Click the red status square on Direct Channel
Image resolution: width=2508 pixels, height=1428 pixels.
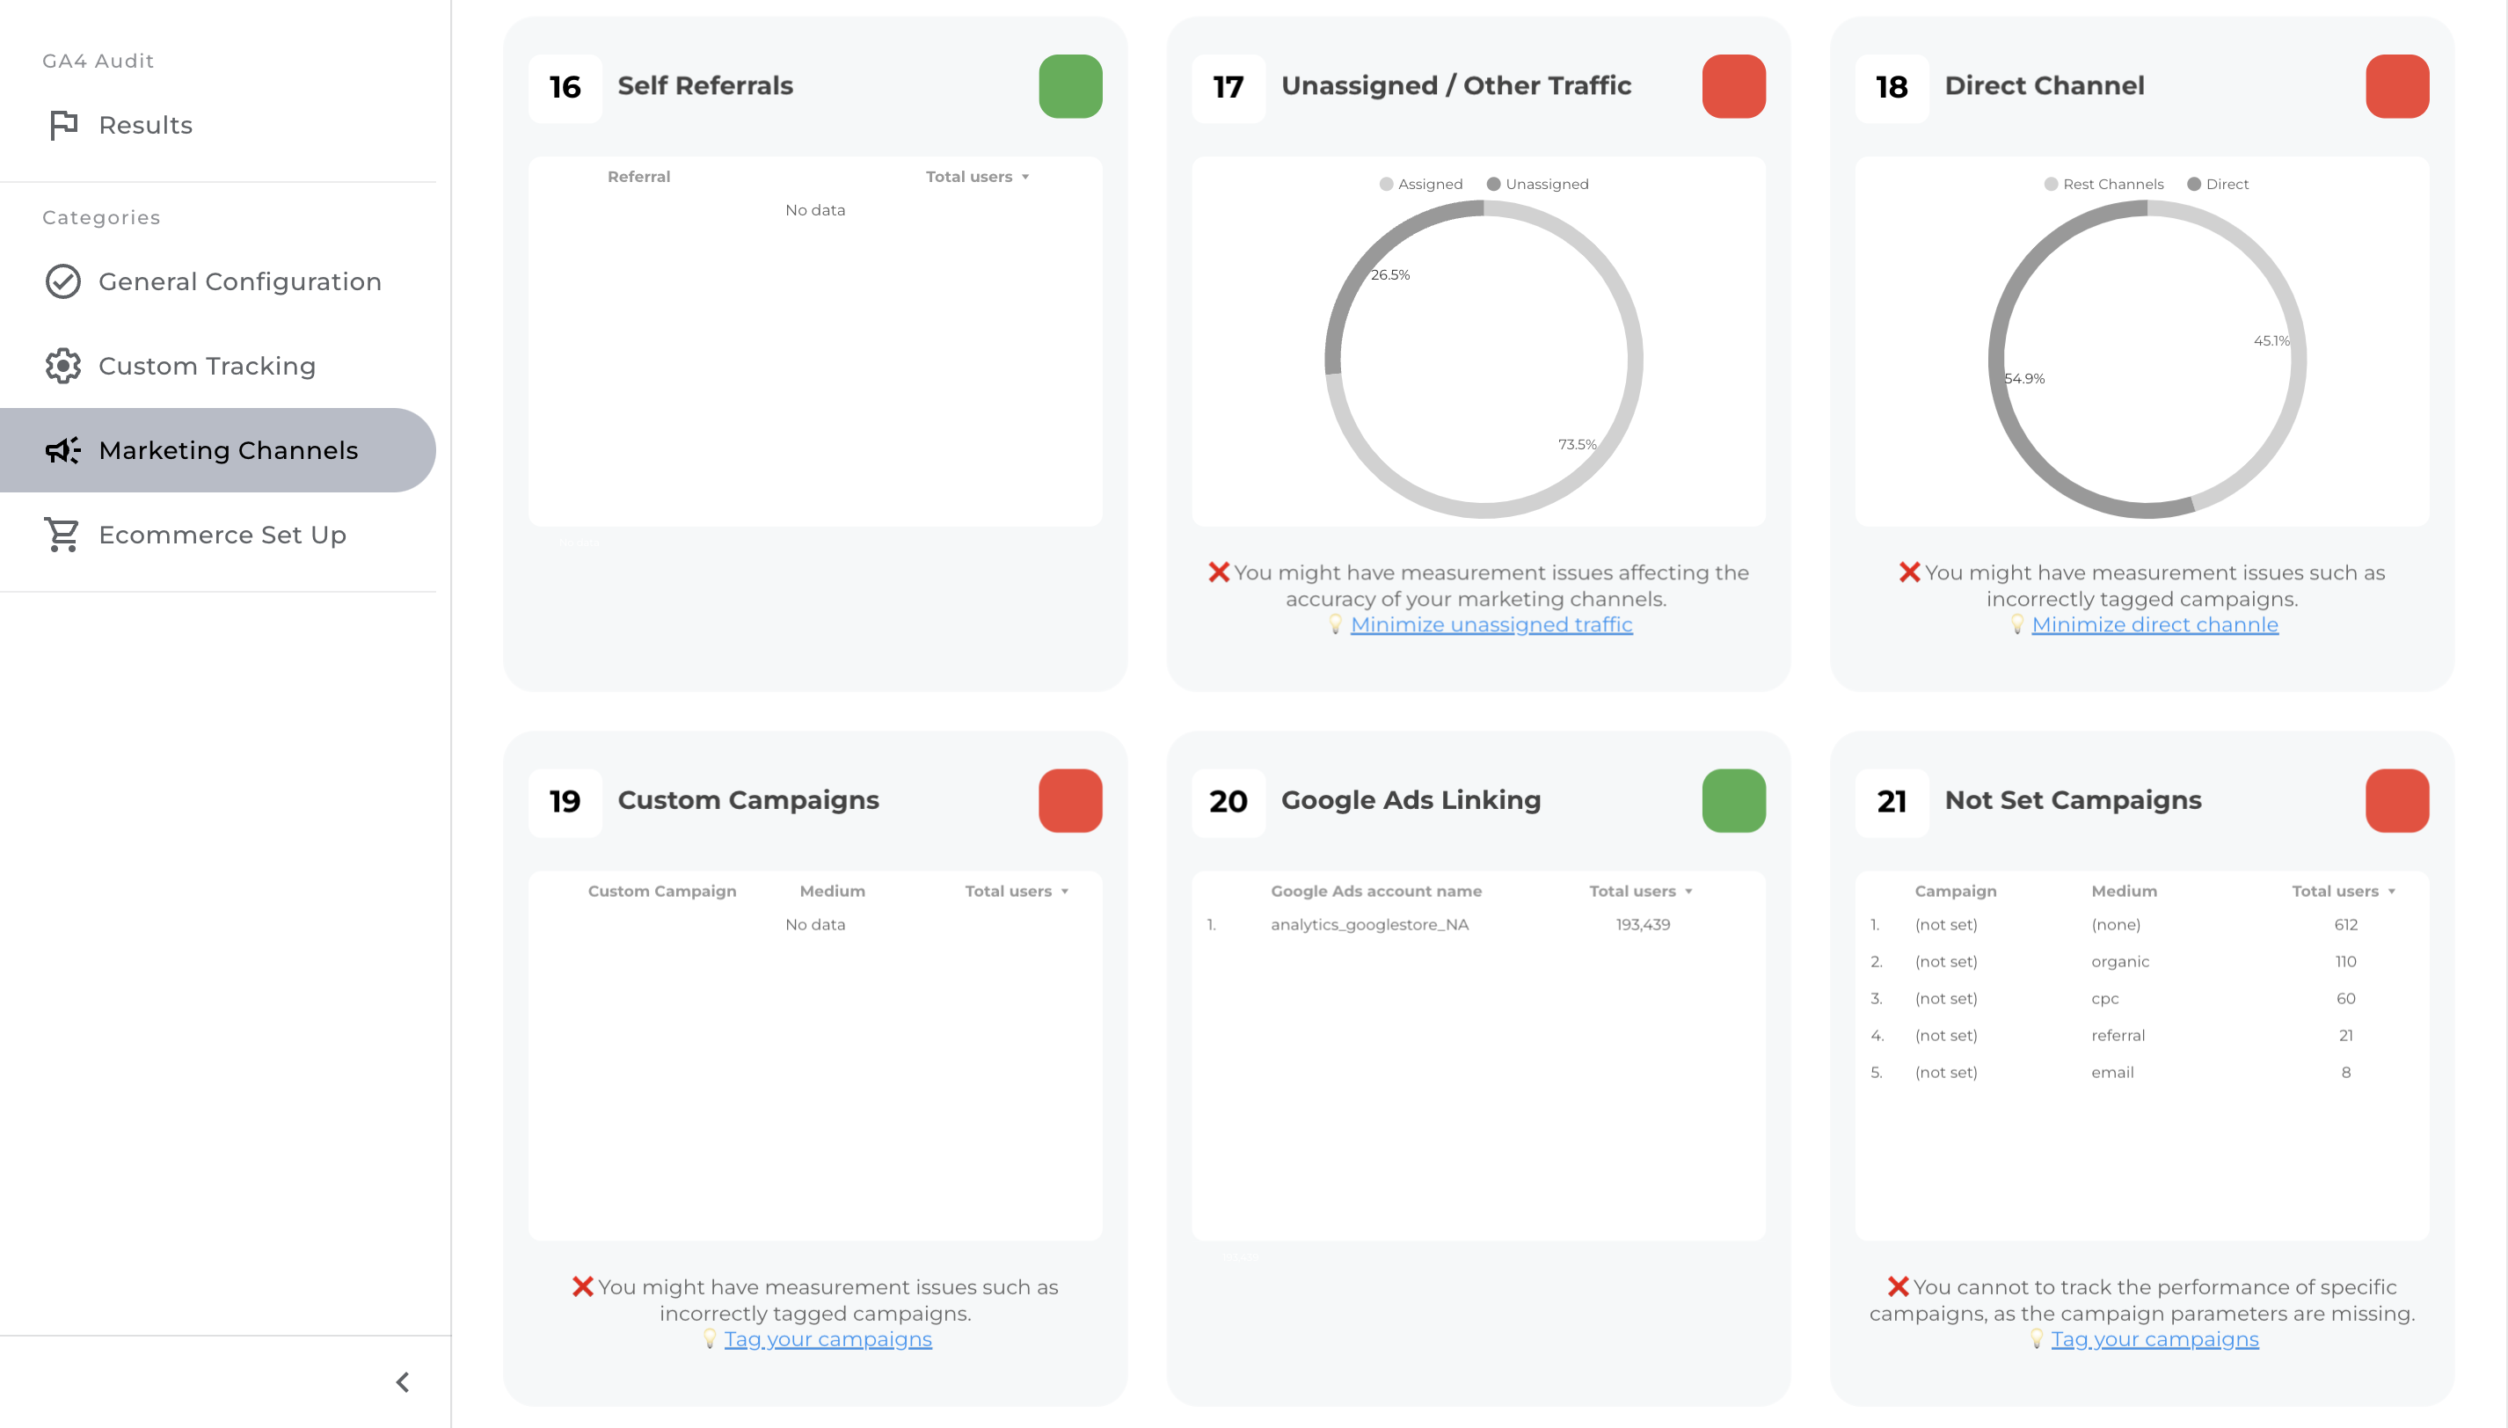(x=2397, y=87)
